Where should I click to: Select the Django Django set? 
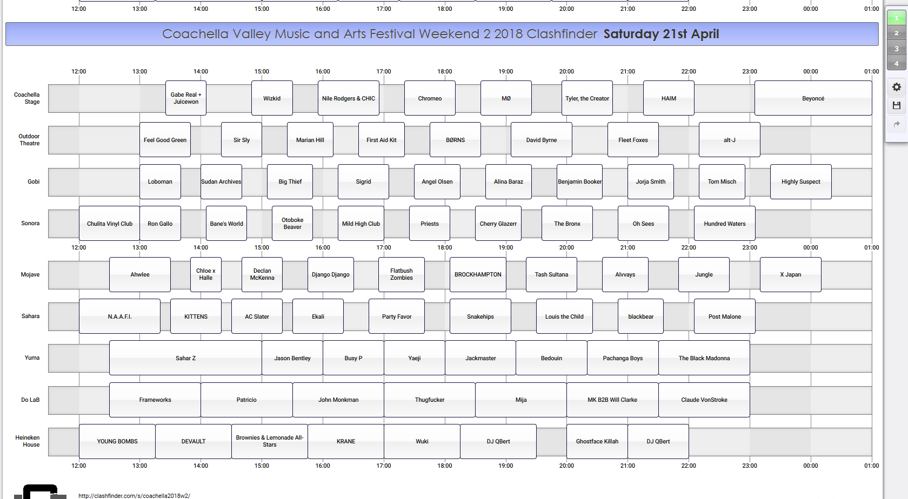coord(331,274)
